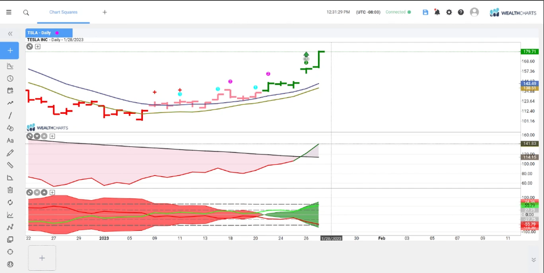Click the Feb label on date axis
The height and width of the screenshot is (273, 544).
click(382, 238)
